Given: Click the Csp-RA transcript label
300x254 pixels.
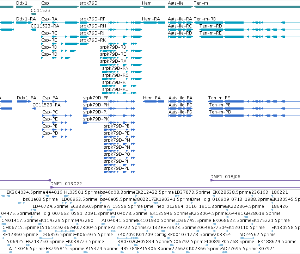Looking at the screenshot, I should (x=49, y=19).
